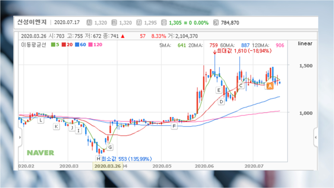Toggle the 60-day moving average legend
Screen dimensions: 334x188
[x=80, y=45]
